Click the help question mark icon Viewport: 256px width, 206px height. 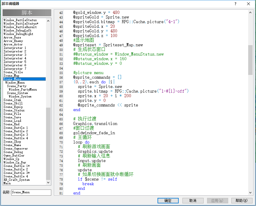coord(235,4)
